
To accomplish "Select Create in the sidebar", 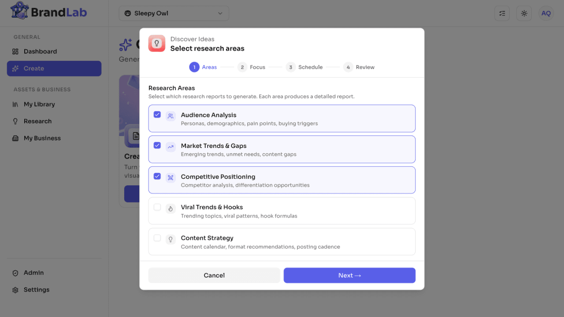I will click(x=54, y=69).
